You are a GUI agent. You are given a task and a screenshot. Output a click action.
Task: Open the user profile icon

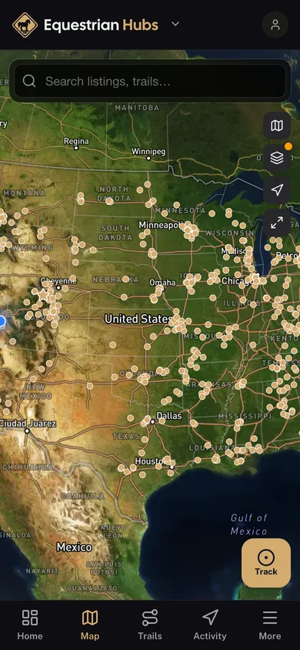pos(275,25)
